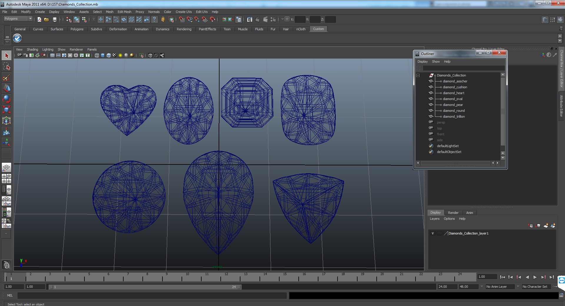Image resolution: width=565 pixels, height=306 pixels.
Task: Click textured checker sphere in viewport toolbar
Action: pyautogui.click(x=114, y=55)
